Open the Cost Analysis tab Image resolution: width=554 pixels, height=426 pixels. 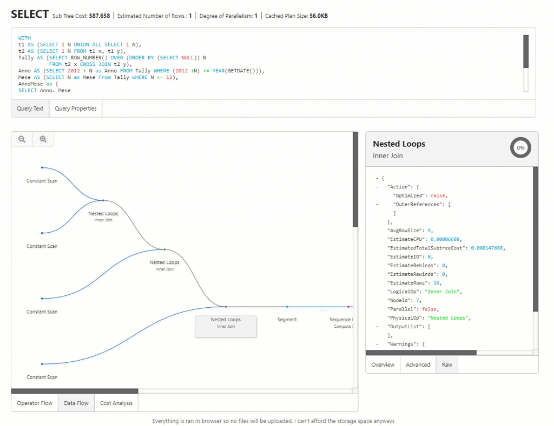tap(115, 403)
